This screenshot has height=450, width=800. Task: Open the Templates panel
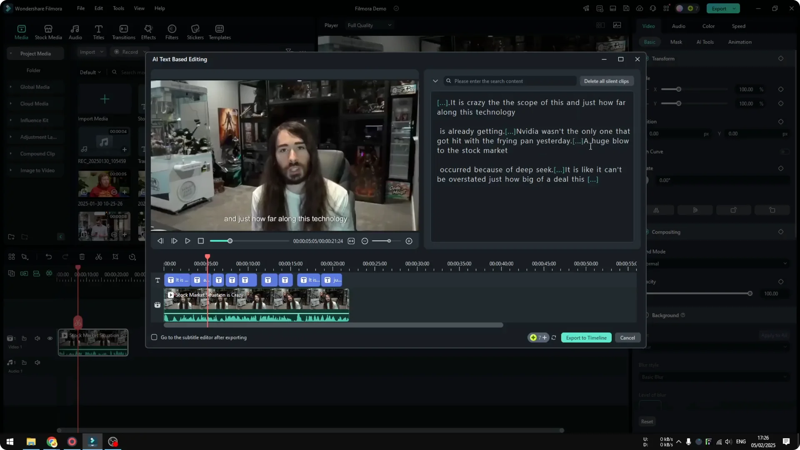tap(219, 32)
